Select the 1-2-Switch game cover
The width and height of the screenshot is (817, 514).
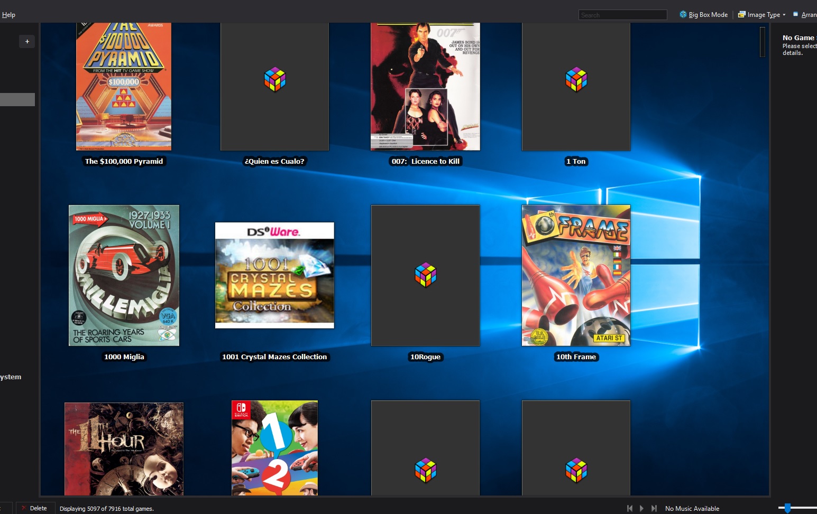(x=274, y=448)
